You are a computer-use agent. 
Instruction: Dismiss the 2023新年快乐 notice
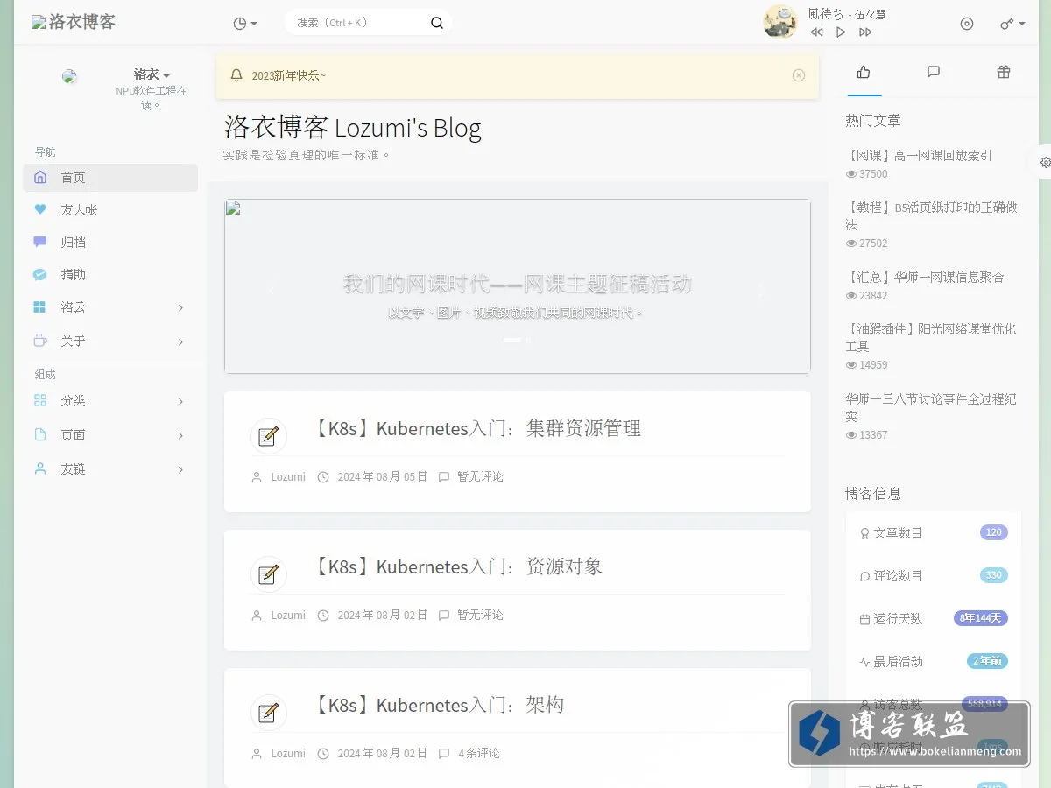point(798,75)
